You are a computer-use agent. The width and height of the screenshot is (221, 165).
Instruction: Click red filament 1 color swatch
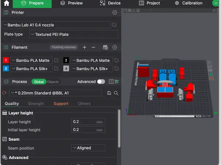coord(6,60)
